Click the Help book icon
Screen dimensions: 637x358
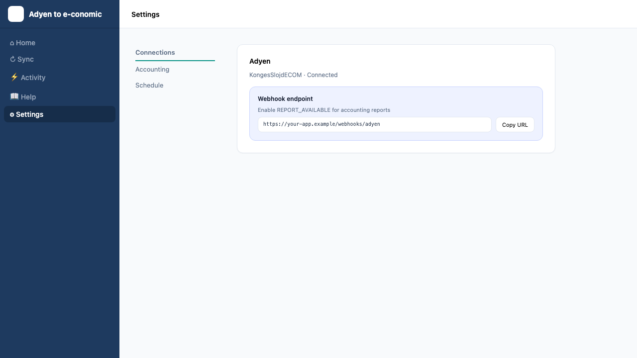[x=14, y=96]
